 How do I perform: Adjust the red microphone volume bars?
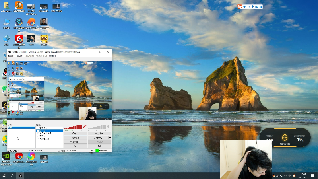[x=73, y=127]
